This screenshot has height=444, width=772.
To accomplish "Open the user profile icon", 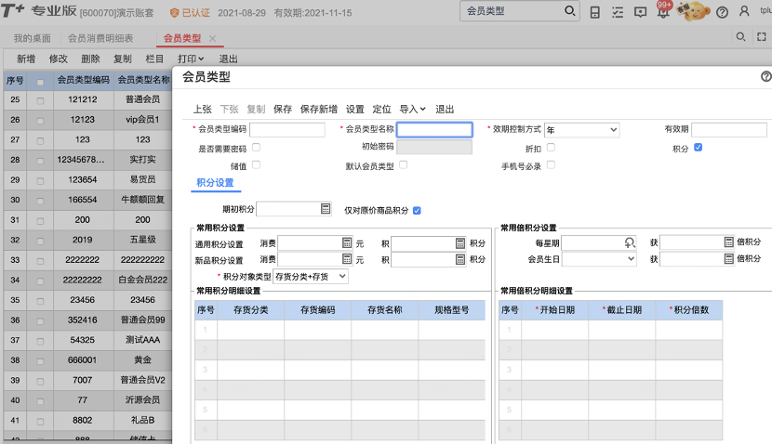I will 744,11.
